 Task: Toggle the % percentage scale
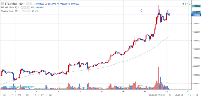170,95
